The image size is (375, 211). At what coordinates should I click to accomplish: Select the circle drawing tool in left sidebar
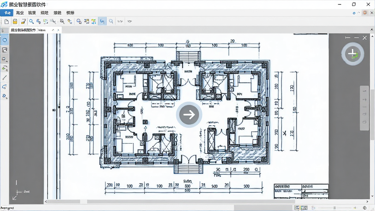tap(4, 40)
